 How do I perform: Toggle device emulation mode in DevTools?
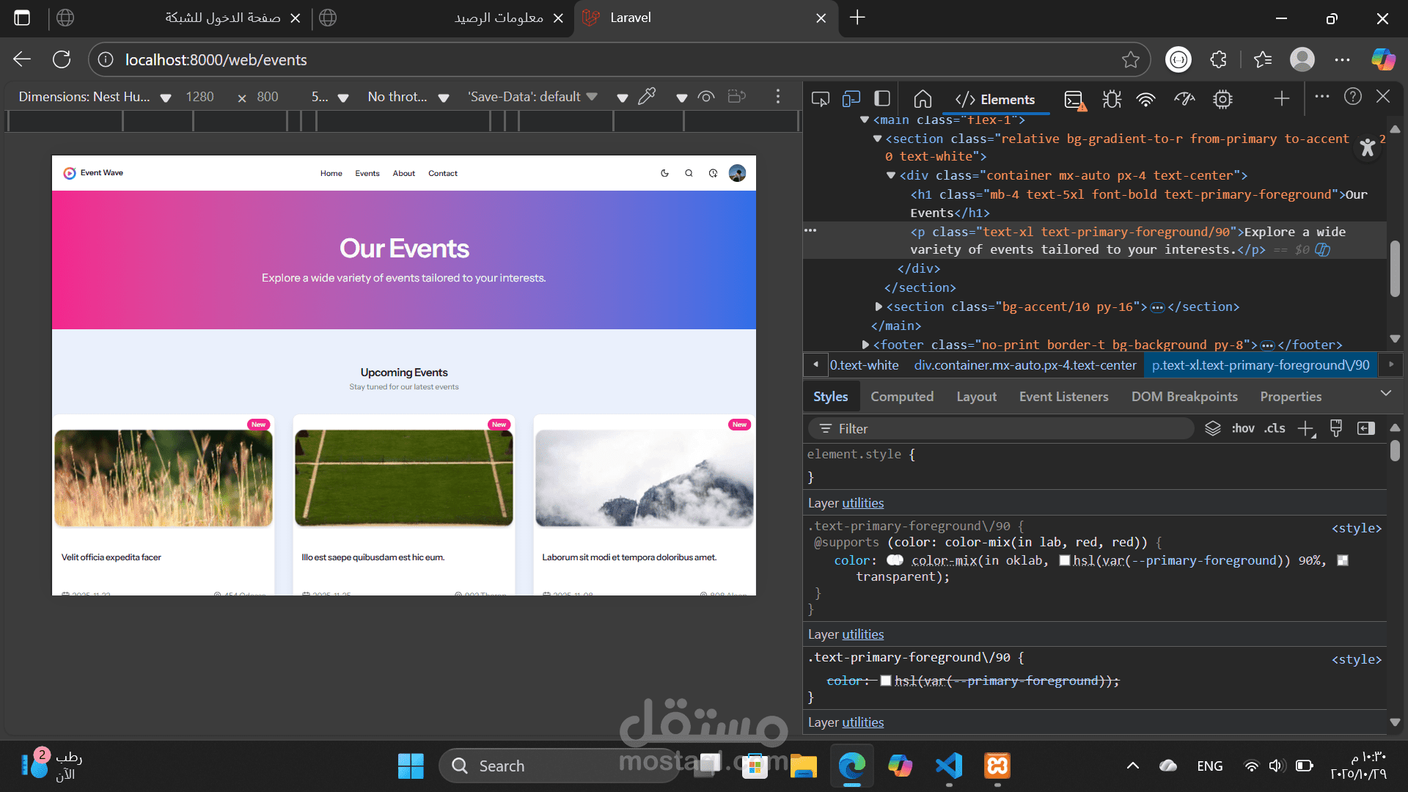pos(851,99)
